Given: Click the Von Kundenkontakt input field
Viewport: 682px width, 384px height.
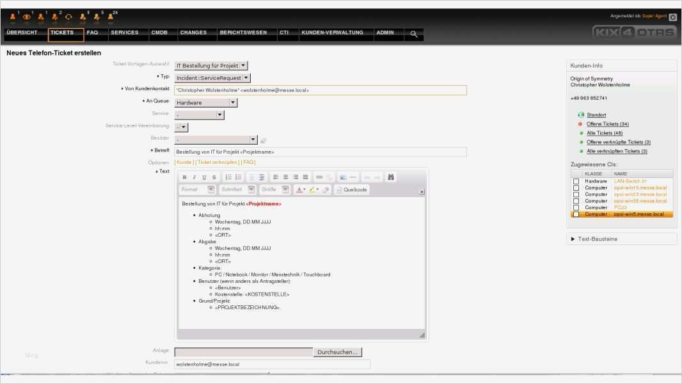Looking at the screenshot, I should (x=321, y=90).
